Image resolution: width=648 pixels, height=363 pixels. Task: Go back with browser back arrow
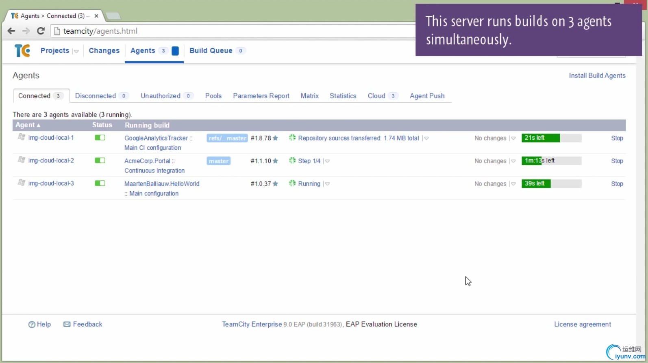11,31
